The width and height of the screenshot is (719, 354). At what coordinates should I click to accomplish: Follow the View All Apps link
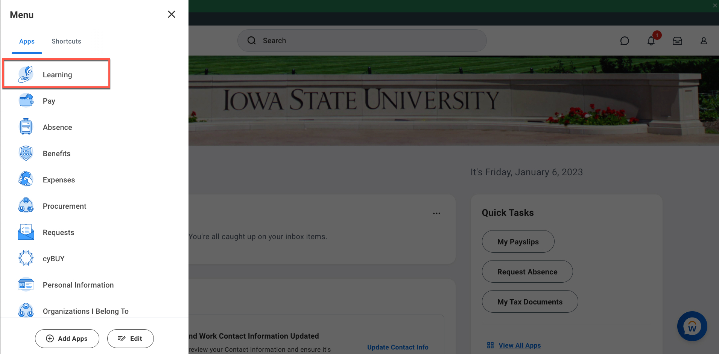pyautogui.click(x=520, y=345)
